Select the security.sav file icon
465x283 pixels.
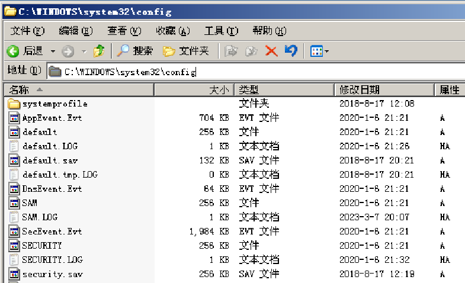[14, 274]
